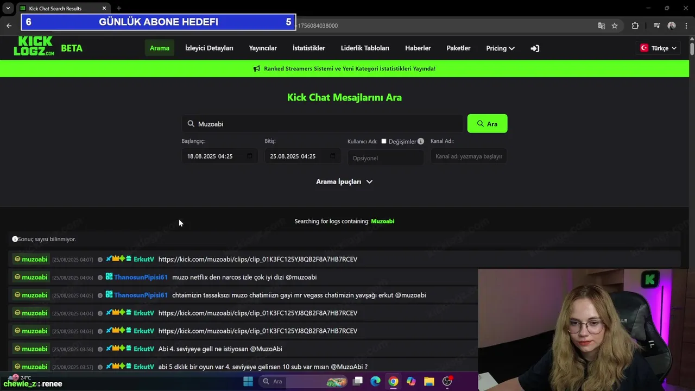
Task: Open Task View from the taskbar
Action: click(358, 381)
